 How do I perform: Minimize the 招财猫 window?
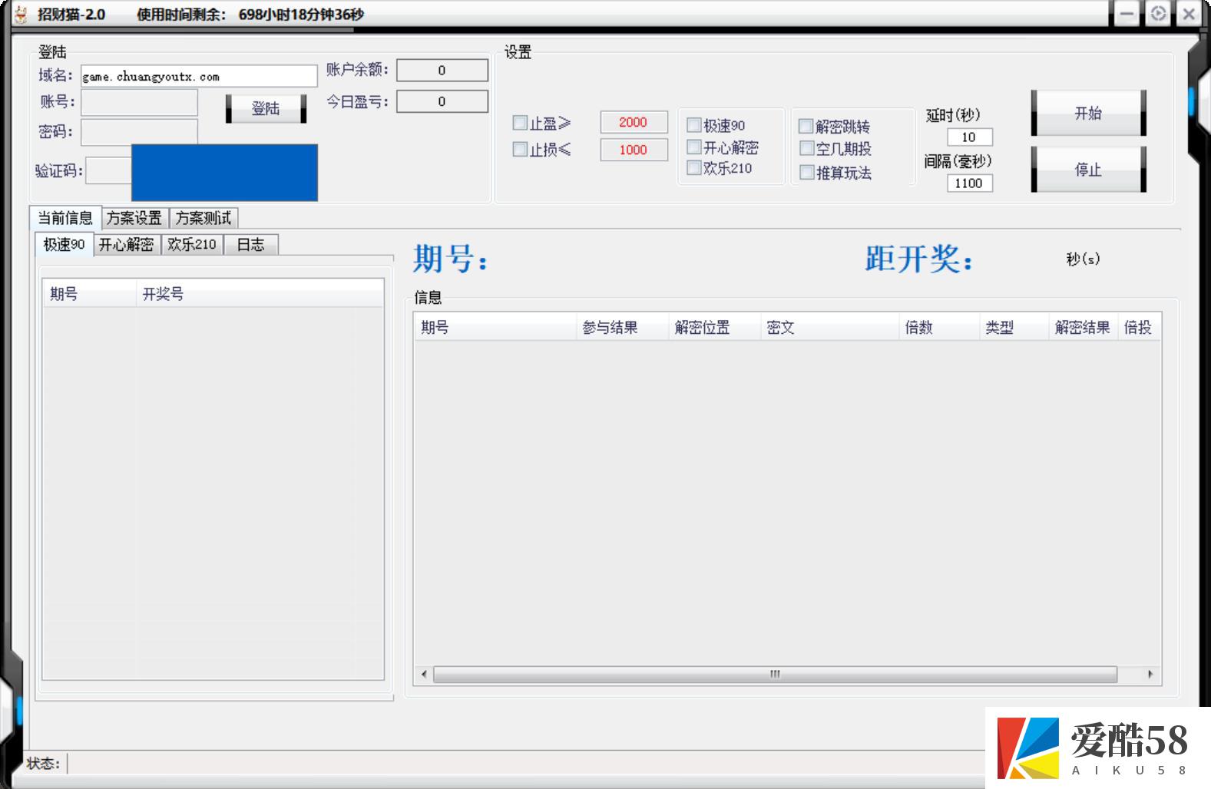1127,14
